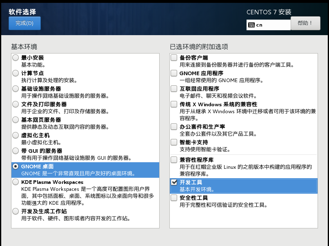Choose the 计算节点 environment radio button
Screen dimensions: 329x246
coord(16,73)
